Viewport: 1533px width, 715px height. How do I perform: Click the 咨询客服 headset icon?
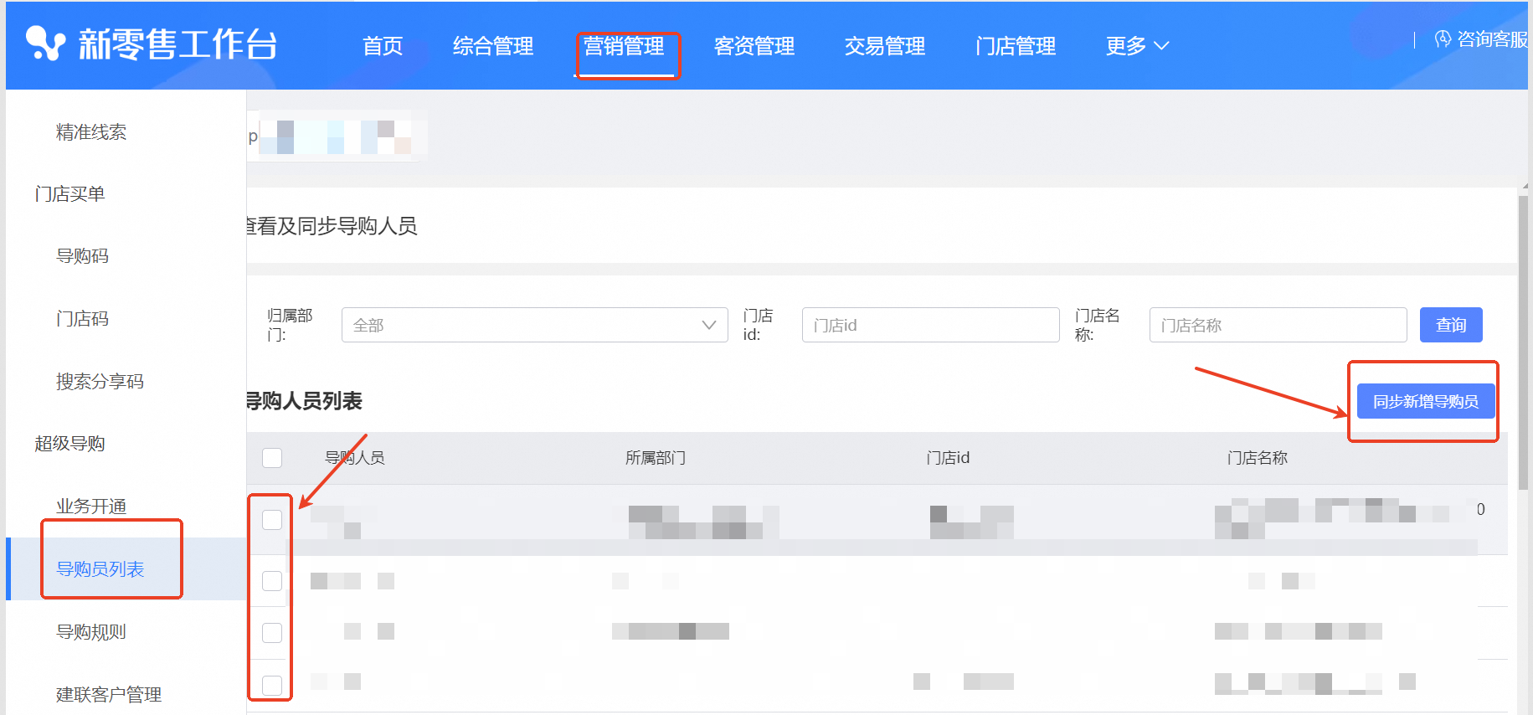click(x=1443, y=39)
